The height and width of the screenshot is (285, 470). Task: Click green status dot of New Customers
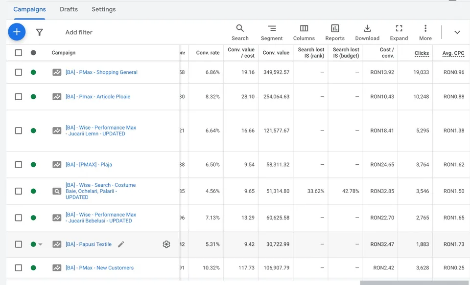click(33, 267)
